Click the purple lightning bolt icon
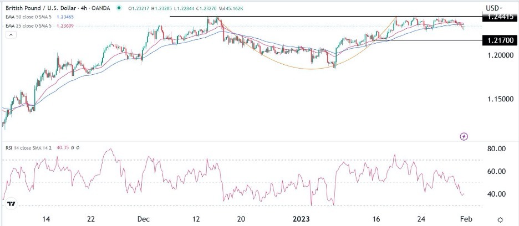 465,136
